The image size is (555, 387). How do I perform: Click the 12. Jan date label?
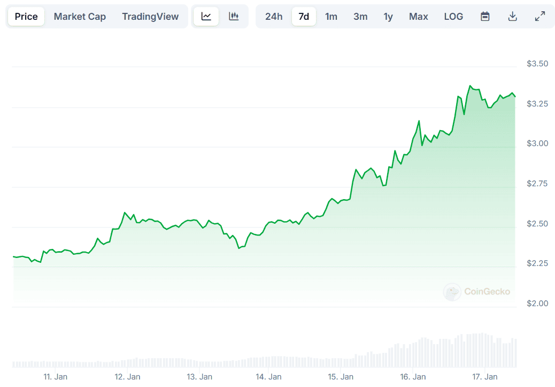[x=127, y=377]
